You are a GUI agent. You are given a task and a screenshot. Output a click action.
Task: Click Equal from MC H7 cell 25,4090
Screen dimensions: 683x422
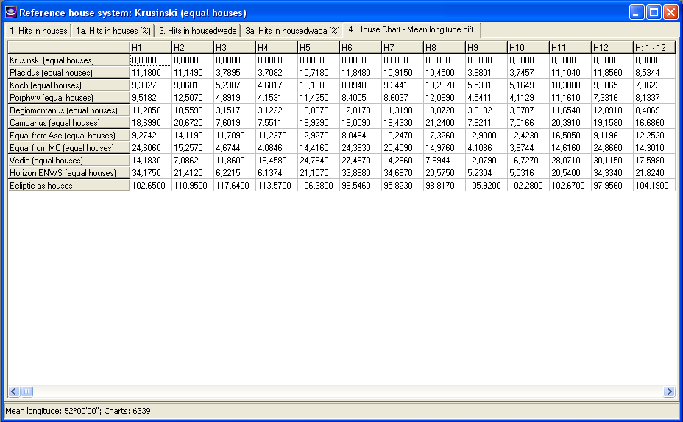coord(402,148)
